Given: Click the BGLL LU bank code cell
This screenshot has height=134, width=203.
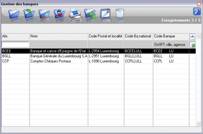Looking at the screenshot, I should click(171, 56).
